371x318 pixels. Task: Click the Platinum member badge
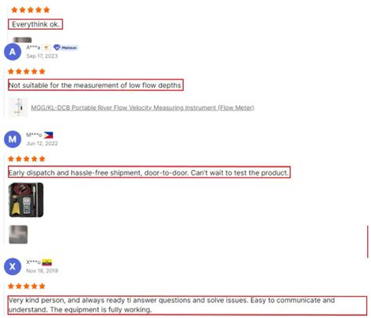[66, 48]
